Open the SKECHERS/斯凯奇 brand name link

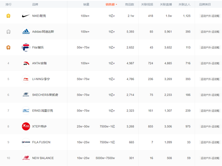point(45,95)
